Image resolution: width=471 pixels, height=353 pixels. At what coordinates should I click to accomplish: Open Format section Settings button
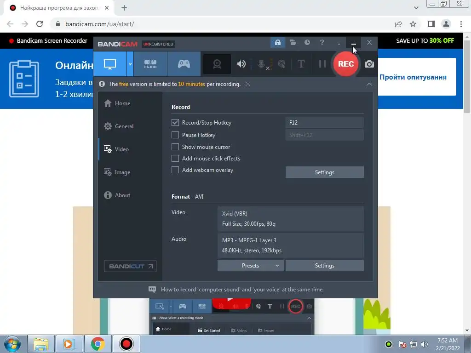pos(324,266)
